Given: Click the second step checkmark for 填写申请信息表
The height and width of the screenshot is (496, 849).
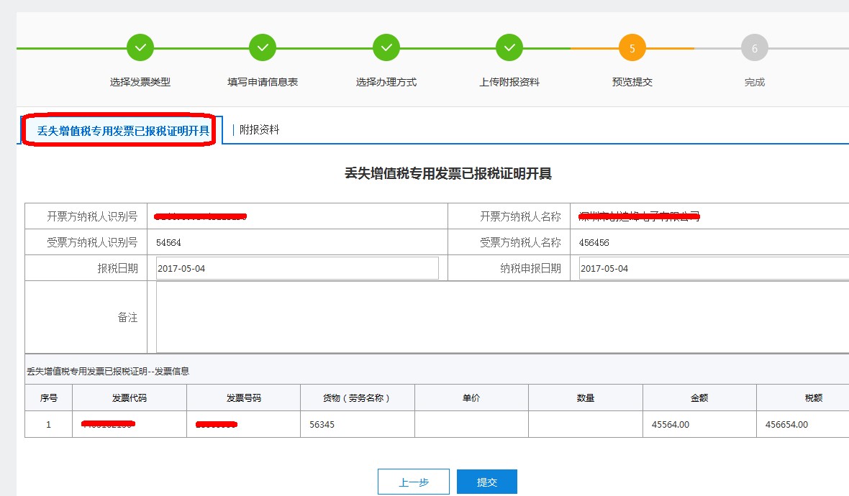Looking at the screenshot, I should click(x=263, y=48).
